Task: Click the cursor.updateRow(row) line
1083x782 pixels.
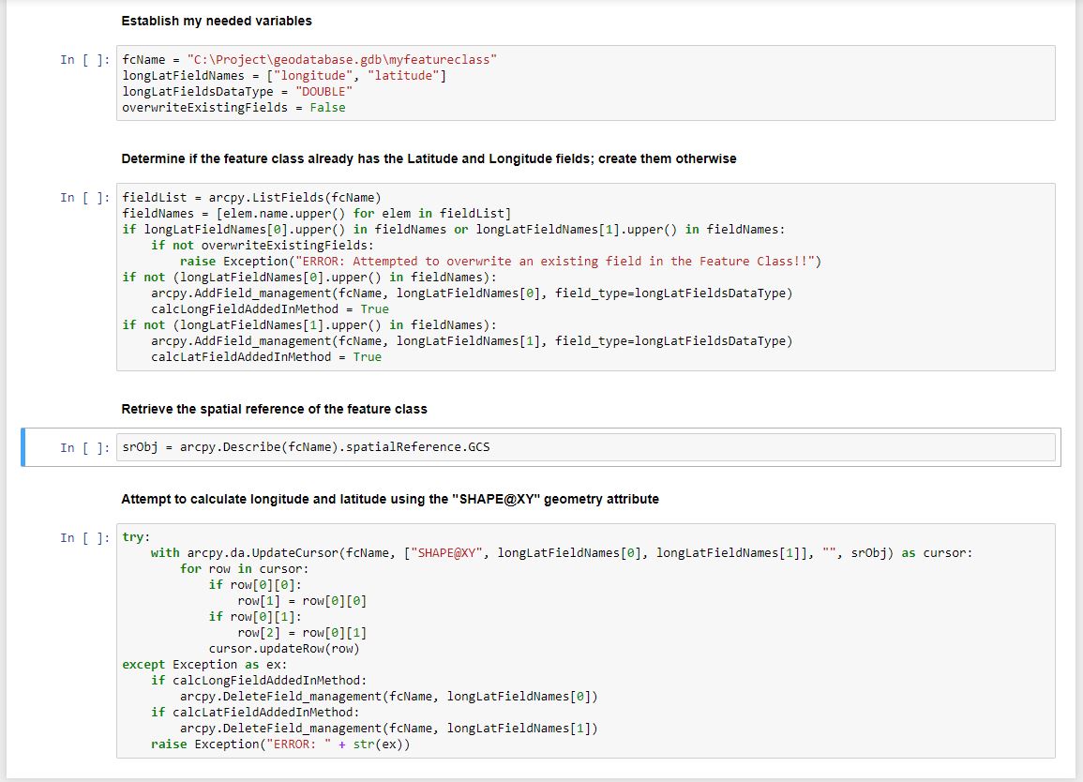Action: tap(284, 649)
